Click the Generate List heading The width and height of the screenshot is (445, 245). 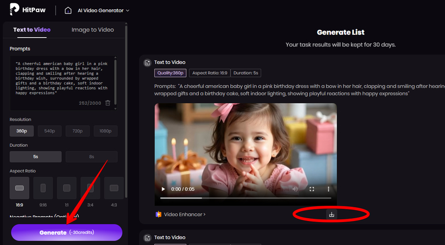click(x=341, y=32)
